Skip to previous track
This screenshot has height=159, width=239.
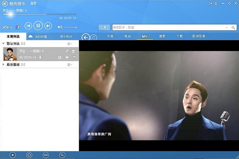[x=28, y=26]
